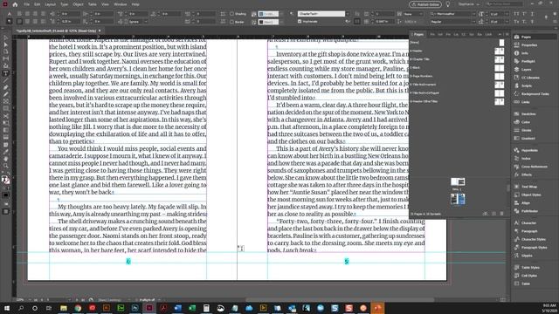Open the Ignore dropdown in control bar
The width and height of the screenshot is (559, 314).
138,22
